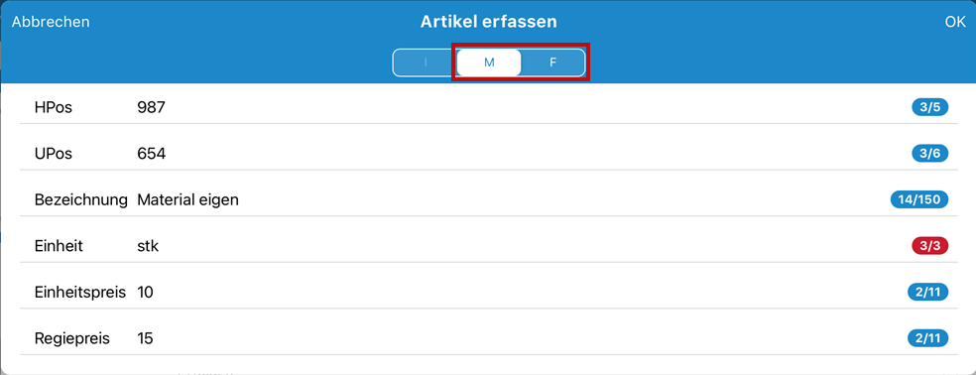Switch to the F segment

pos(552,62)
